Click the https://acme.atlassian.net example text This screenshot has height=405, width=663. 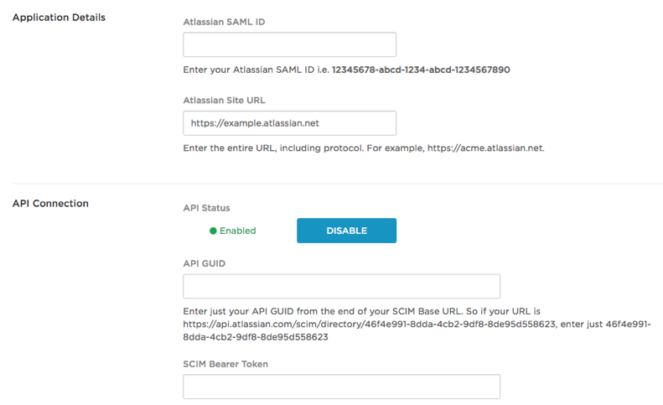pos(486,148)
